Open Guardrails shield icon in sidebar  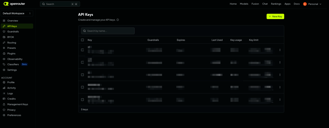(x=4, y=32)
